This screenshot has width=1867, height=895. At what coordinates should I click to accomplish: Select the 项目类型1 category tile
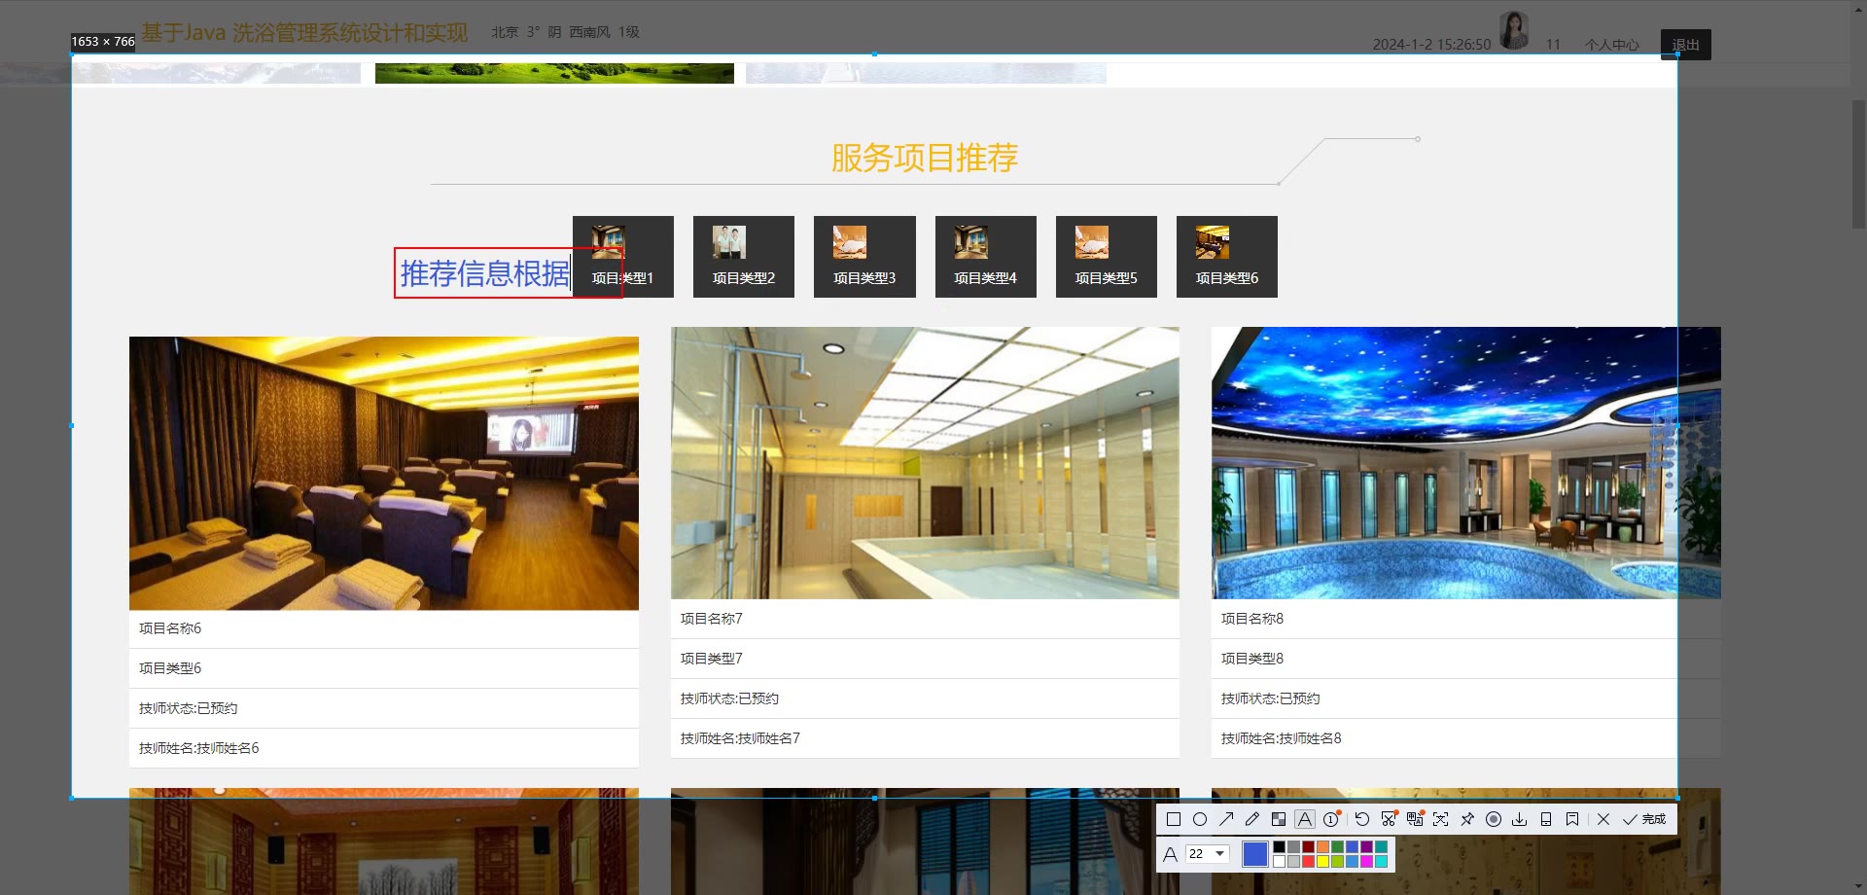pos(623,257)
